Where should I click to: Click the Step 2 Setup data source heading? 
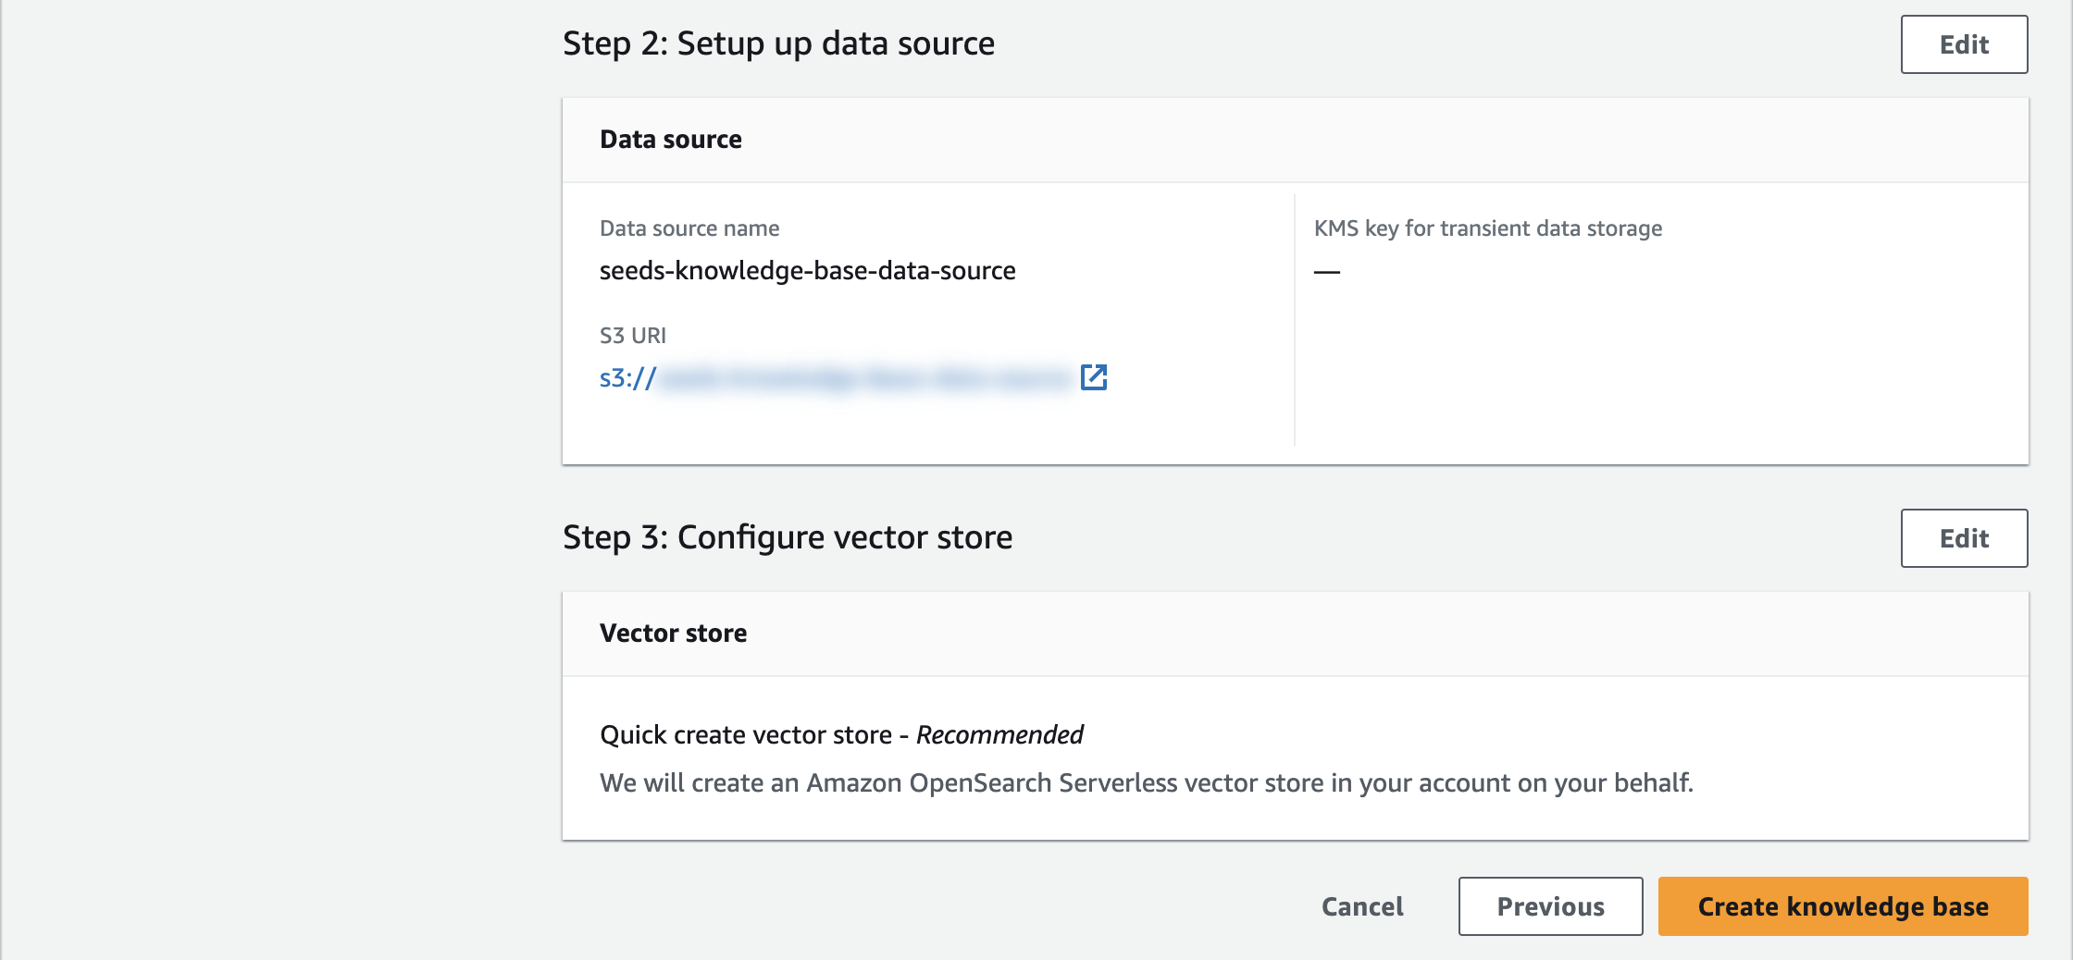778,43
